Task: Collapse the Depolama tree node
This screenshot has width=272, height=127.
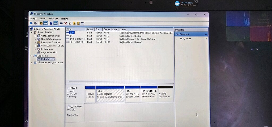Action: pyautogui.click(x=32, y=56)
